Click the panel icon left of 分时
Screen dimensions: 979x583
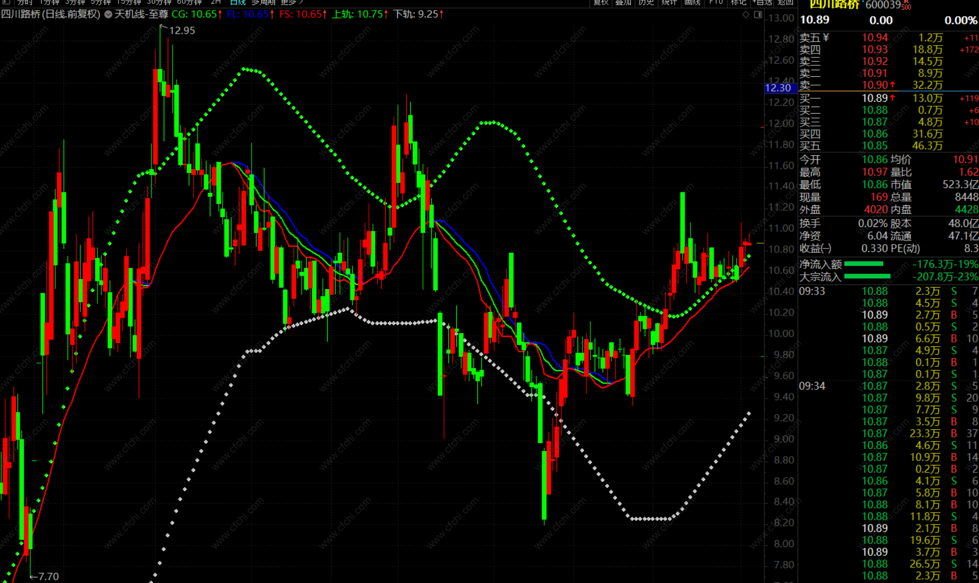6,2
